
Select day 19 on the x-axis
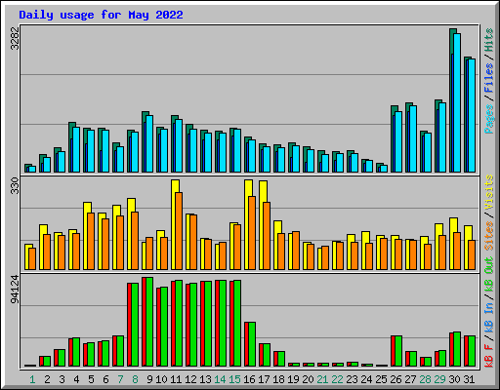(293, 379)
